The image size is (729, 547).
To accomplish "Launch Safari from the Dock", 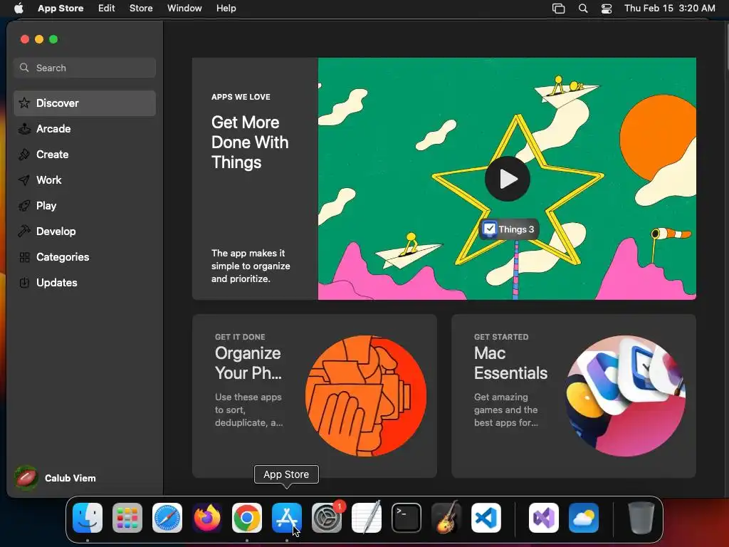I will (x=167, y=518).
